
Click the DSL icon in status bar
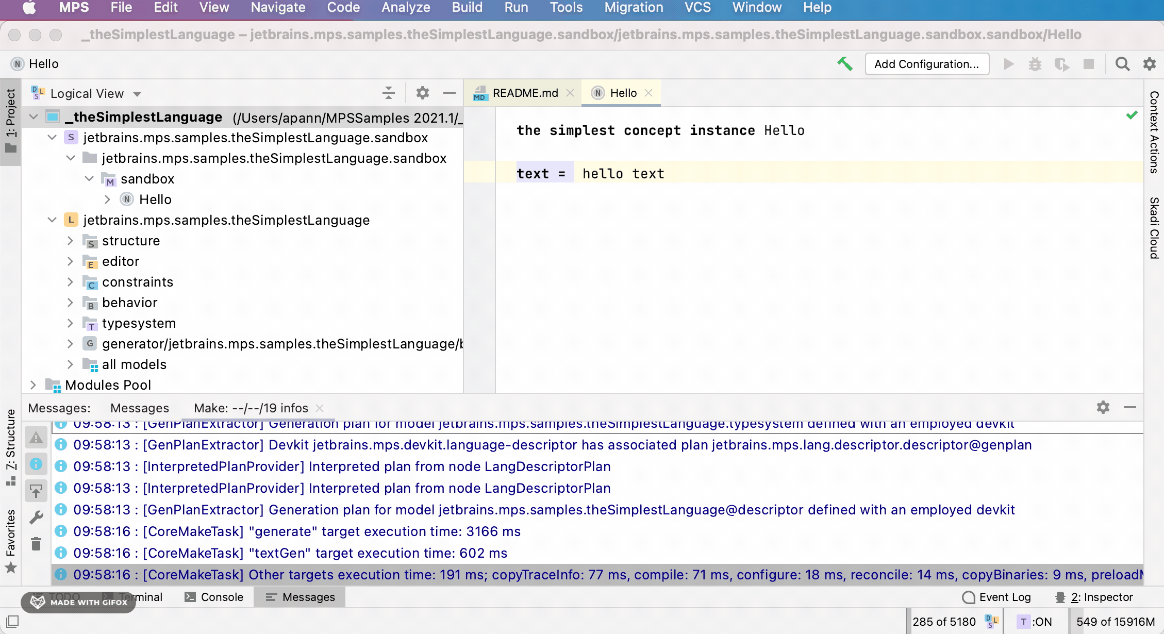tap(991, 622)
